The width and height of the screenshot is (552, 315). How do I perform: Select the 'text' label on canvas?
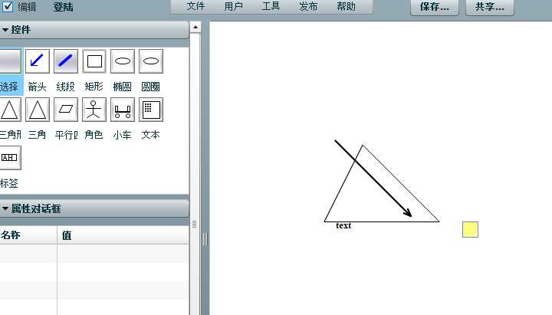343,225
